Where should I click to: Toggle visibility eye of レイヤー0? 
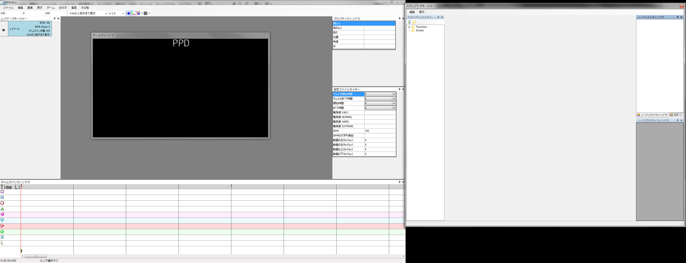pyautogui.click(x=4, y=30)
